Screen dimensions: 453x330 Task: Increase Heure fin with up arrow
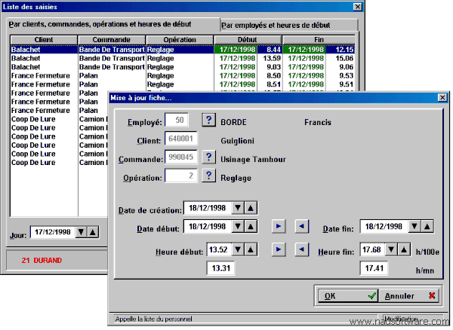(x=404, y=249)
